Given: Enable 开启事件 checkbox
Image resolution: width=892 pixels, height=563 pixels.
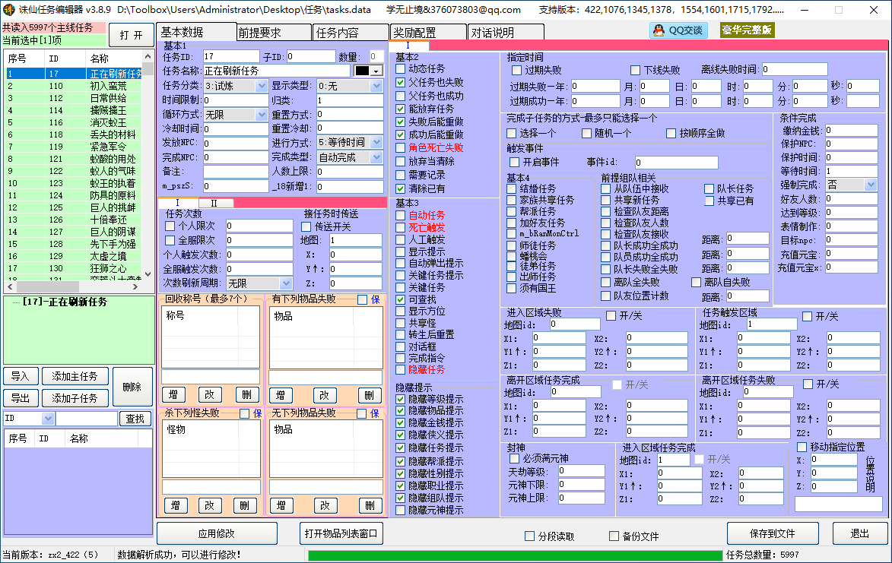Looking at the screenshot, I should click(x=515, y=163).
